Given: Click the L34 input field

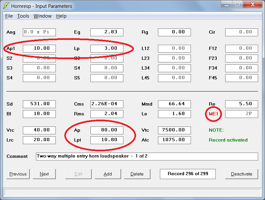Looking at the screenshot, I should [x=174, y=68].
